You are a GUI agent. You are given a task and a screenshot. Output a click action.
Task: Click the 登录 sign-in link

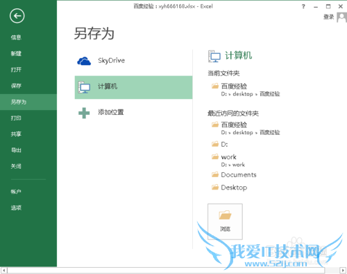tap(329, 17)
